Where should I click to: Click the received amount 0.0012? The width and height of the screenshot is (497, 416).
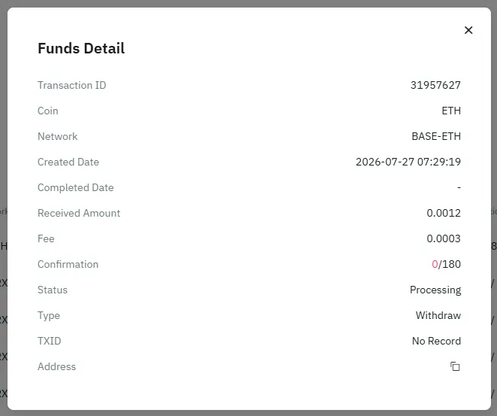(444, 213)
